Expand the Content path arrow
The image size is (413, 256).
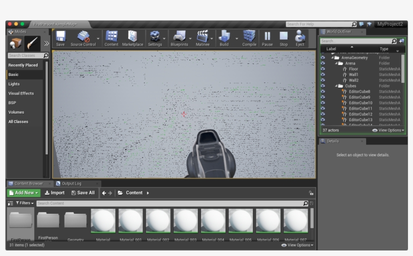(148, 193)
